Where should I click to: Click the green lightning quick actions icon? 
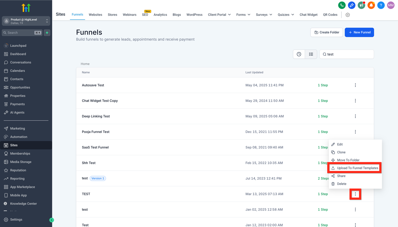coord(47,33)
